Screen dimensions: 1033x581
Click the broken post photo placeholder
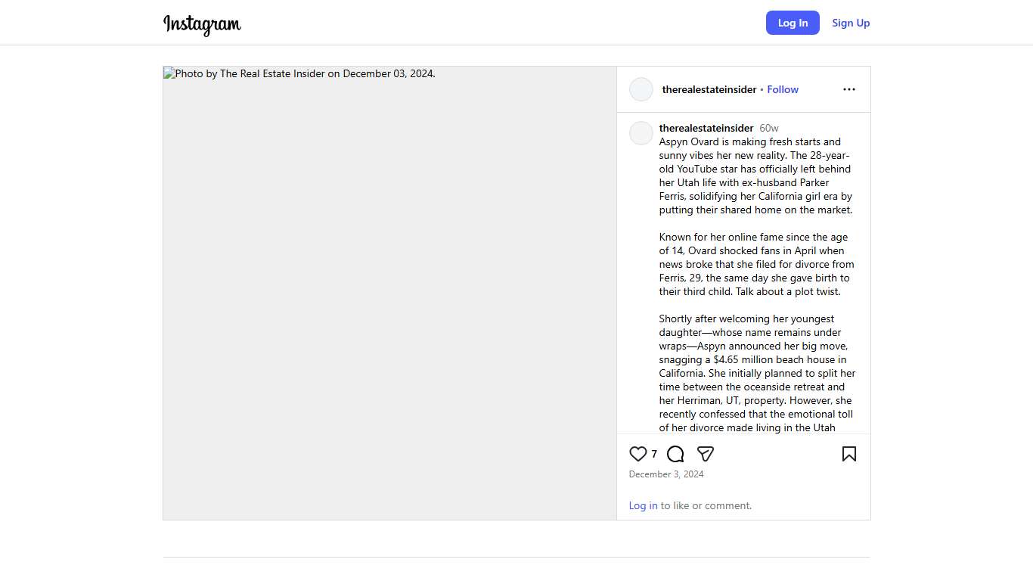click(x=389, y=293)
